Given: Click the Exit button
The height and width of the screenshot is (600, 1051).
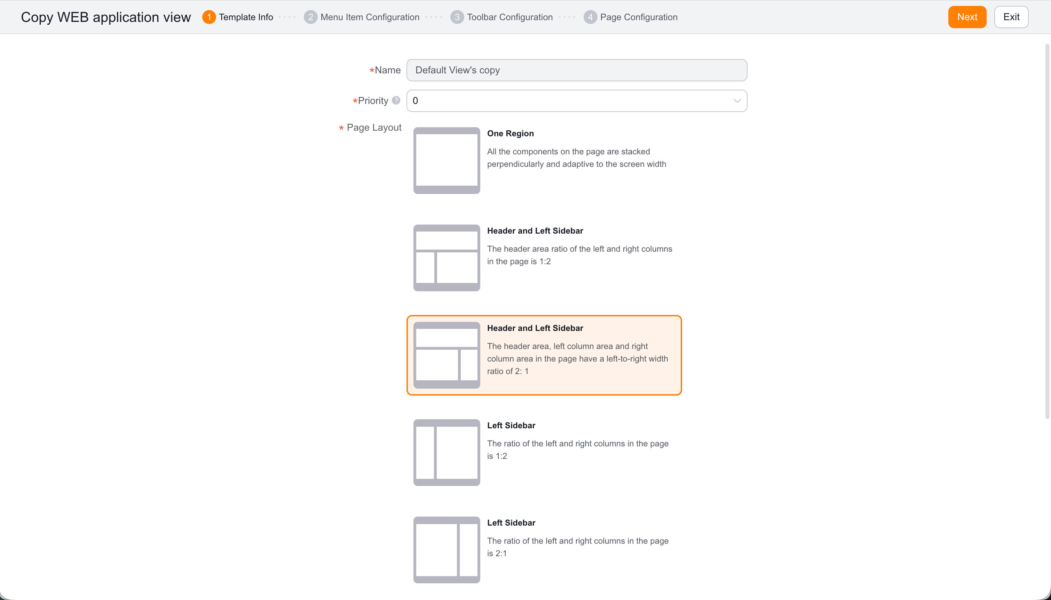Looking at the screenshot, I should pyautogui.click(x=1011, y=17).
